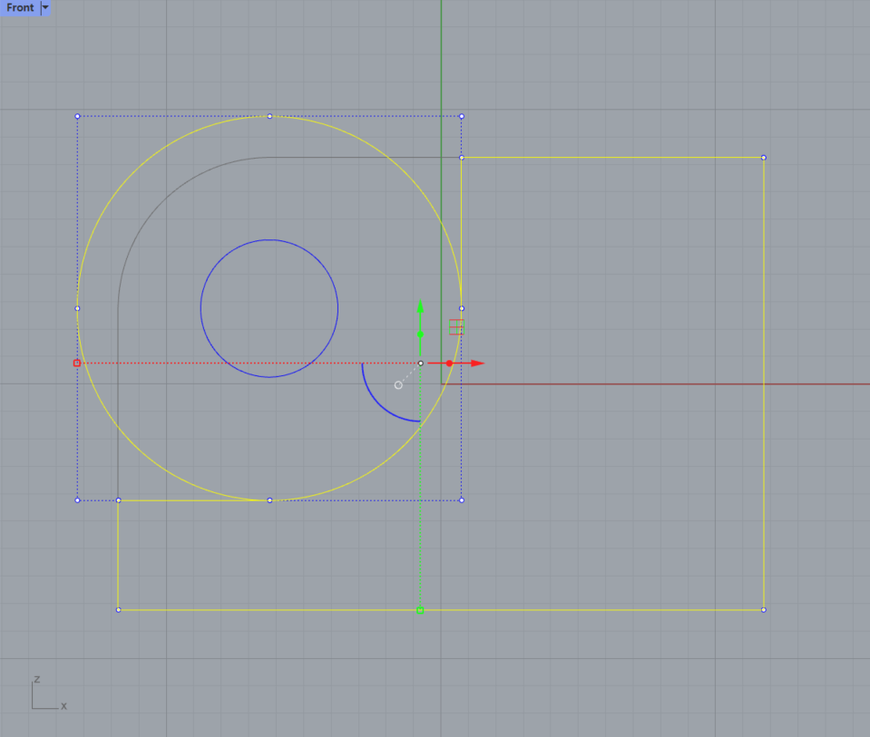Select the top quadrant point of yellow circle
Screen dimensions: 870x737
click(x=269, y=116)
